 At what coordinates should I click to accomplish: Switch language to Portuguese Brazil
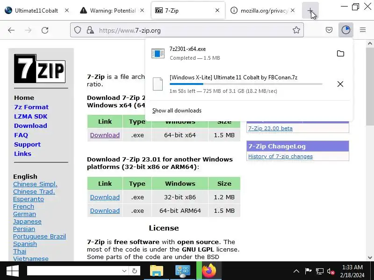[39, 237]
